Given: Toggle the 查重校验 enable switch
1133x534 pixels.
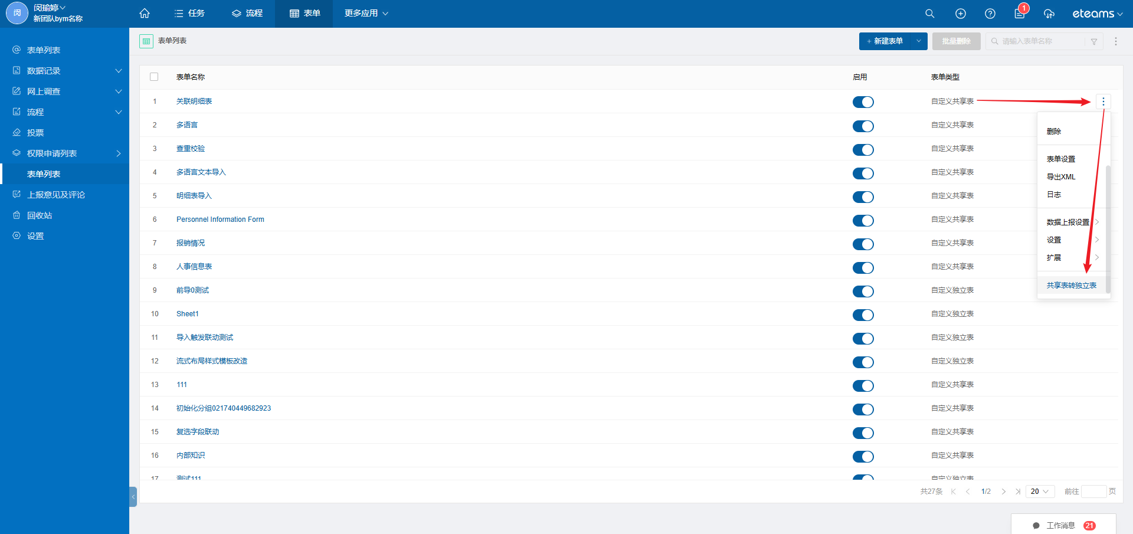Looking at the screenshot, I should coord(863,149).
